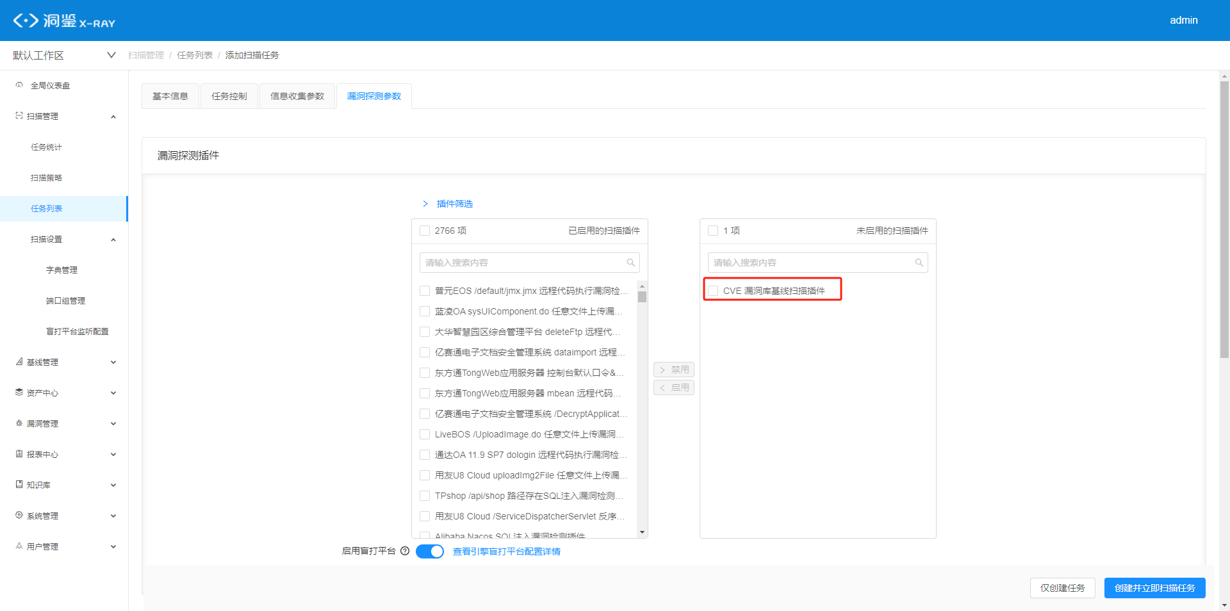Check the CVE 漏洞库基线扫描插件 checkbox
Image resolution: width=1230 pixels, height=611 pixels.
pyautogui.click(x=713, y=291)
